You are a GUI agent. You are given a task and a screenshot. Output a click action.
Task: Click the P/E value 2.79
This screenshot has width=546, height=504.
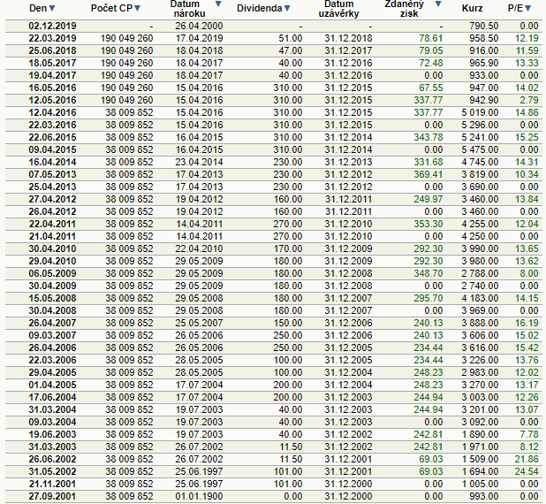pyautogui.click(x=529, y=101)
